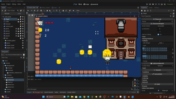
Task: Open the Disable Mode Remove dropdown
Action: tap(165, 66)
